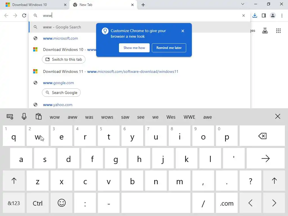Tap the .com key
Image resolution: width=288 pixels, height=216 pixels.
pyautogui.click(x=227, y=203)
